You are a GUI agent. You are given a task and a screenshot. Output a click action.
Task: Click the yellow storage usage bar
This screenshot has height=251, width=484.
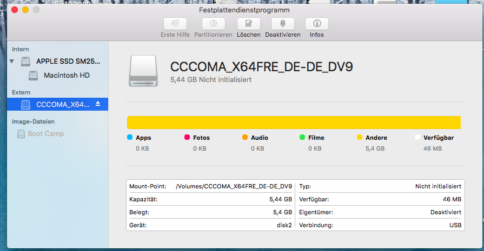[x=294, y=123]
